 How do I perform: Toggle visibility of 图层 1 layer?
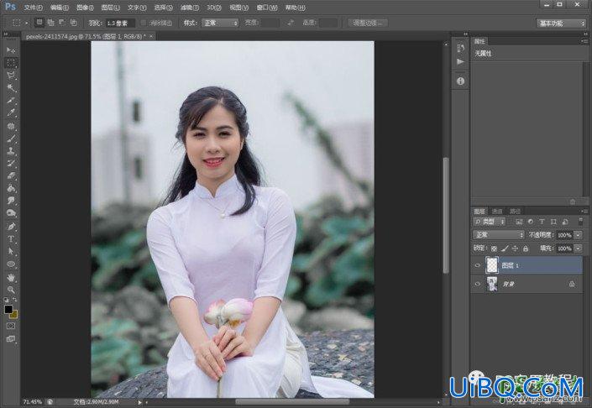478,265
